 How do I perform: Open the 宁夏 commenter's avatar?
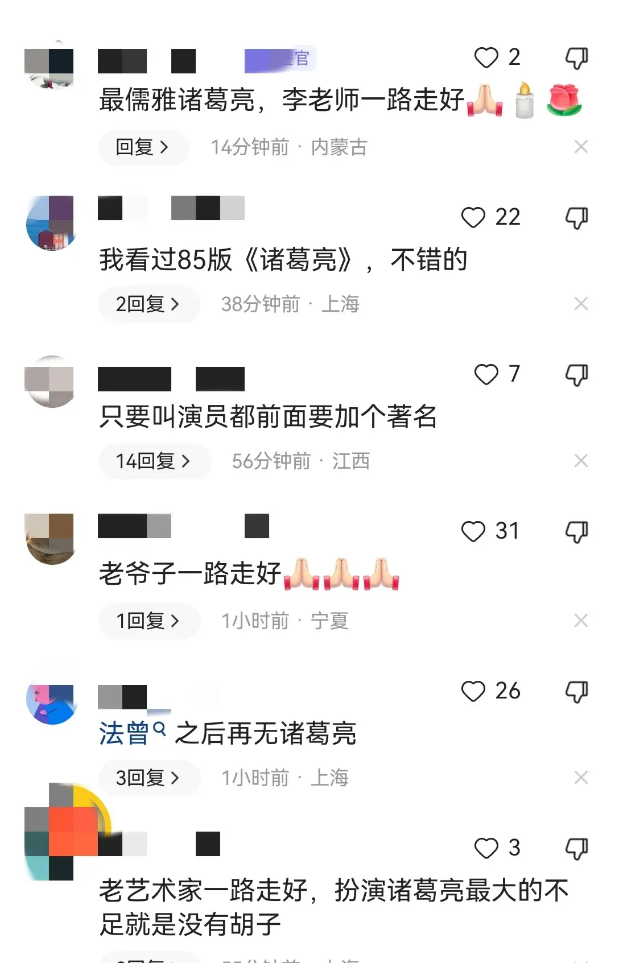tap(51, 539)
